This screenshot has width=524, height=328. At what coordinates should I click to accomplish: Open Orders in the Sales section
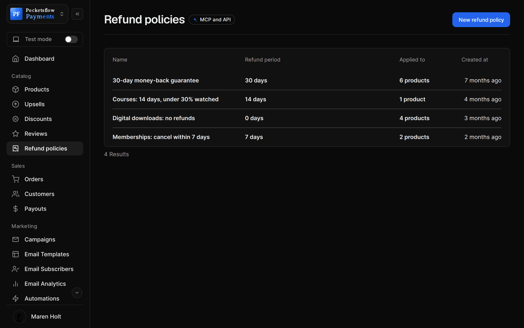[x=45, y=179]
